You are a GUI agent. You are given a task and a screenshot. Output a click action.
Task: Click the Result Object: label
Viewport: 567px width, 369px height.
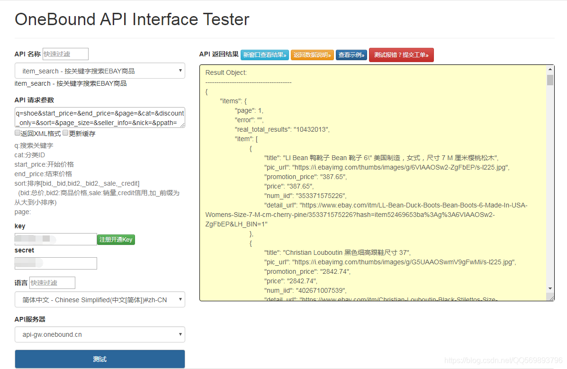226,72
